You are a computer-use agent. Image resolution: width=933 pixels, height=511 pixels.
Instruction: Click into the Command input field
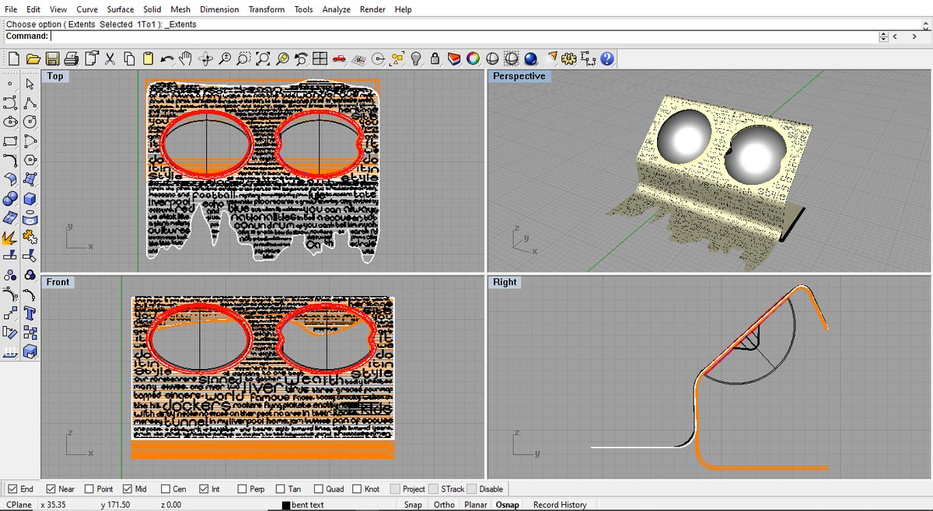point(464,36)
